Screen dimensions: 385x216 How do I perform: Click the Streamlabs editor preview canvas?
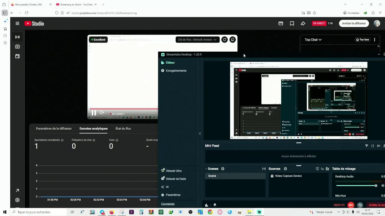299,100
